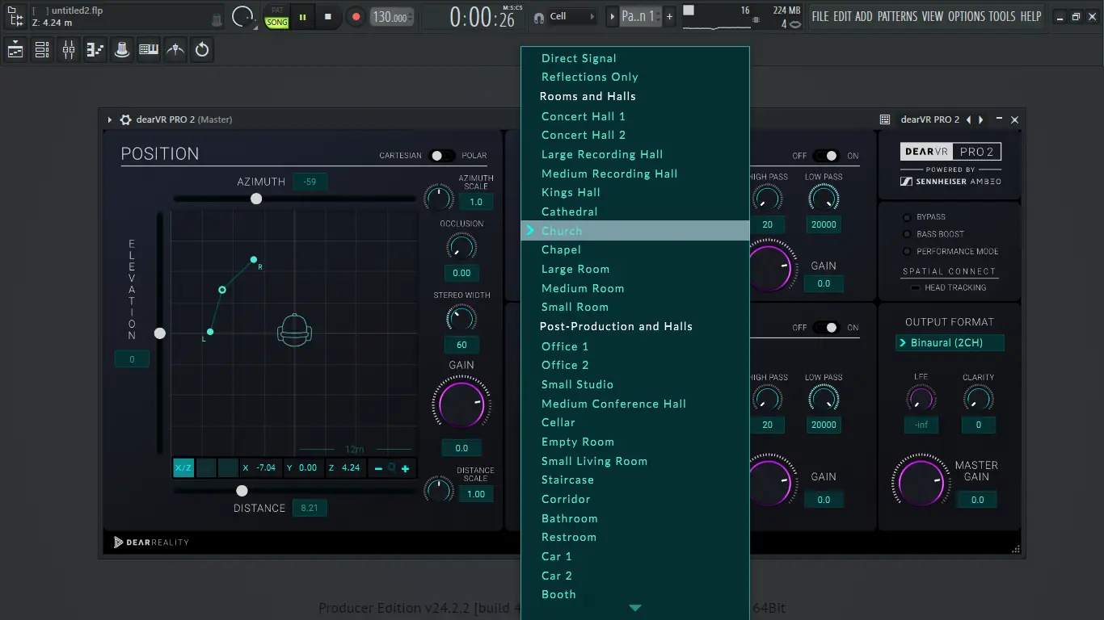Click the Stereo Width knob
Screen dimensions: 1104x620
click(x=461, y=318)
